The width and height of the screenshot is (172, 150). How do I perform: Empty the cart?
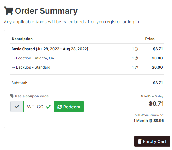tap(152, 141)
